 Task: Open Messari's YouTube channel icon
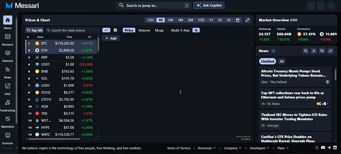(323, 147)
